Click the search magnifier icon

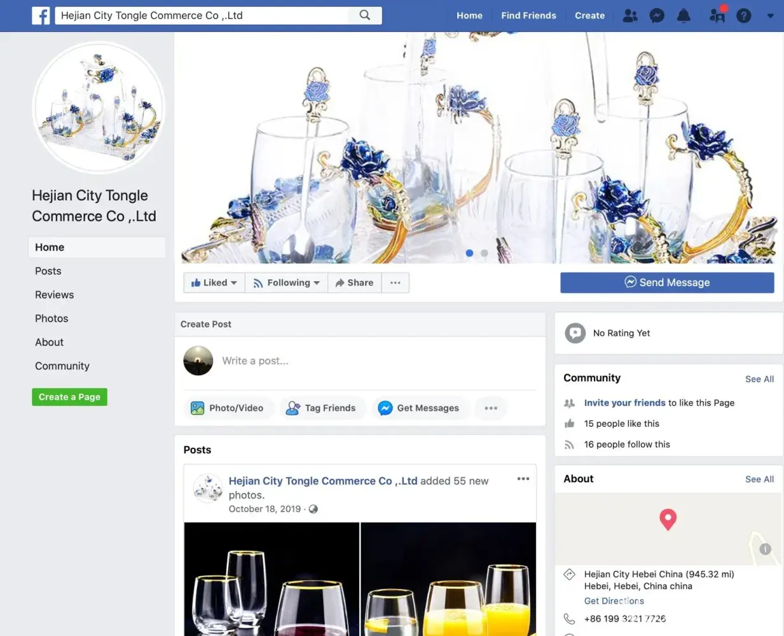tap(365, 15)
